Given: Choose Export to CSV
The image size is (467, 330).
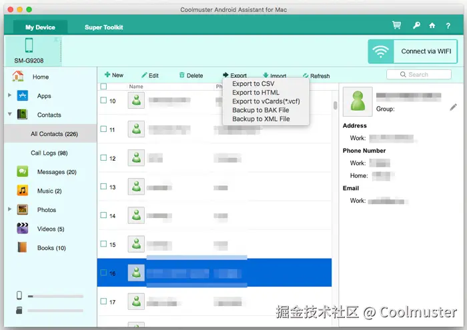Looking at the screenshot, I should [x=253, y=83].
